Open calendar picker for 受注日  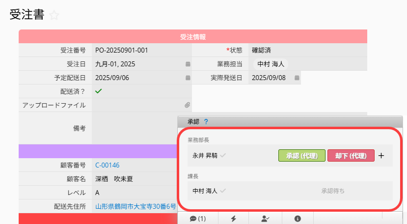[188, 64]
